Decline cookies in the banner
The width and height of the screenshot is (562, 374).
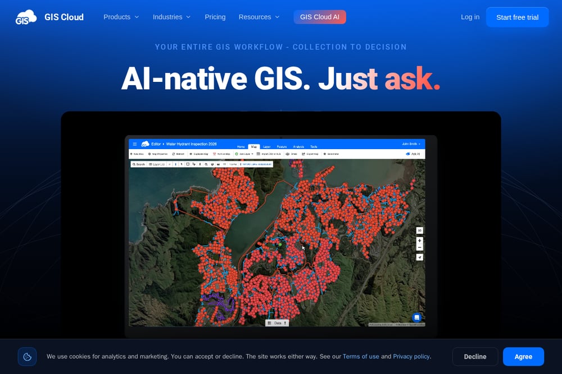[475, 357]
